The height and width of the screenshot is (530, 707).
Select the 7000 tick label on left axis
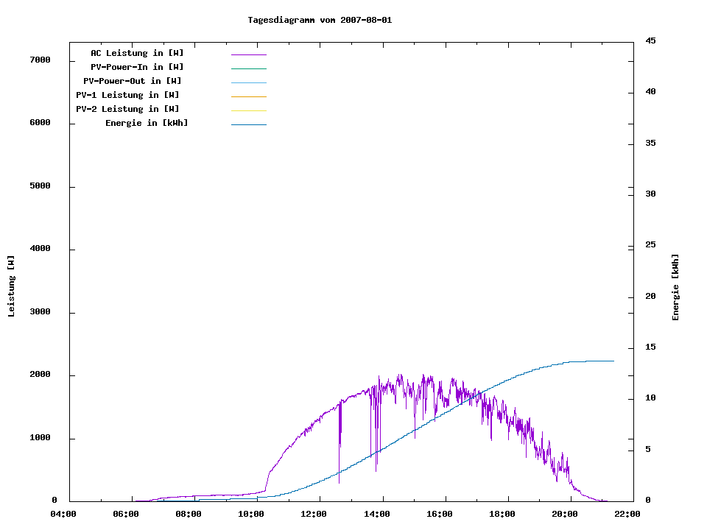click(40, 60)
